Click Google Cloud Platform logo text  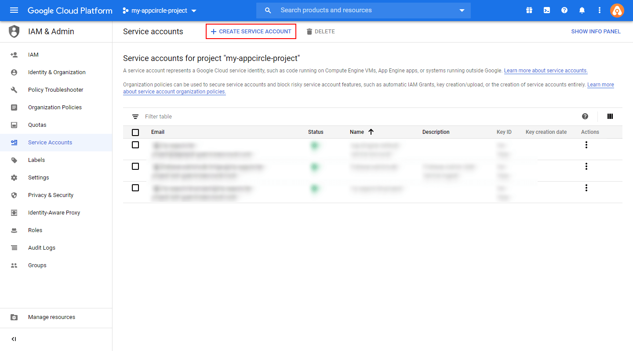(70, 11)
